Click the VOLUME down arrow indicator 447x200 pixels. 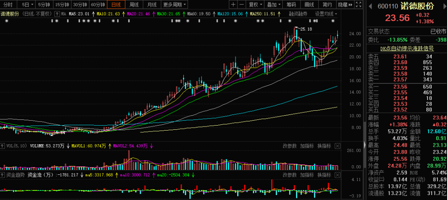coord(68,146)
